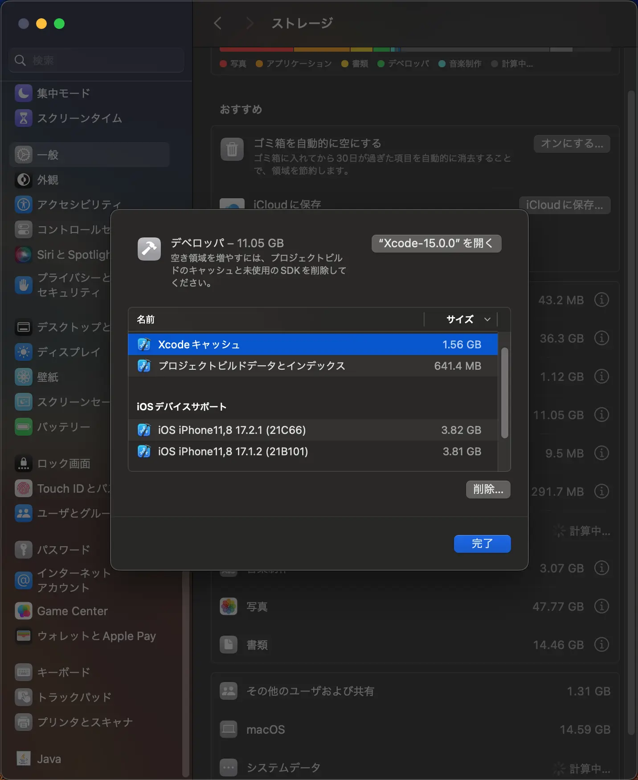This screenshot has height=780, width=638.
Task: Open 壁紙 wallpaper icon
Action: tap(24, 377)
